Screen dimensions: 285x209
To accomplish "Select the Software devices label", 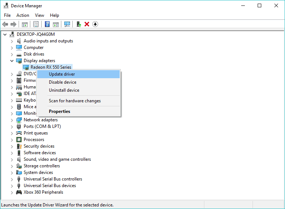I will click(40, 153).
